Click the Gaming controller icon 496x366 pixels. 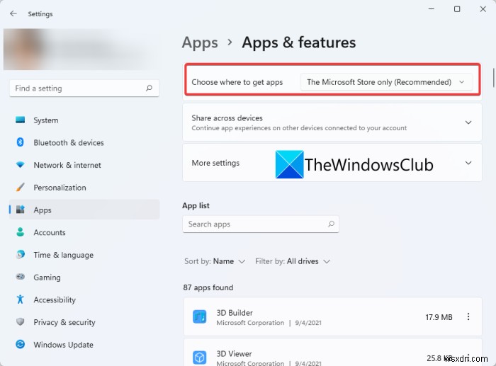21,277
